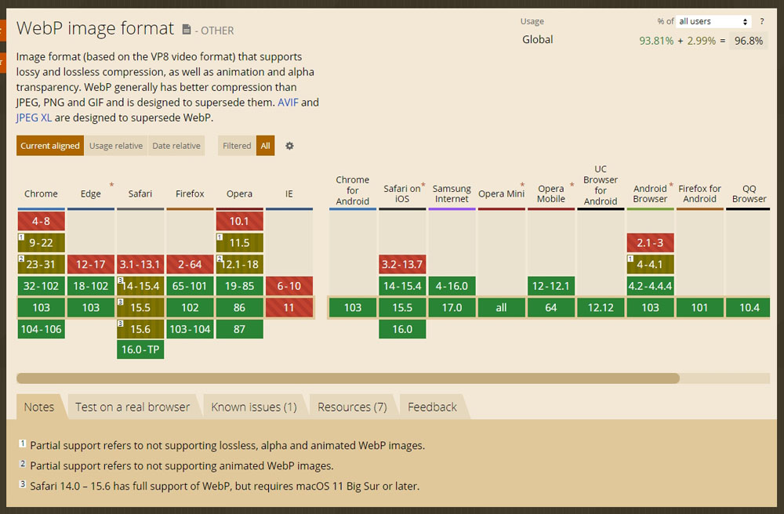
Task: Select the Safari 3.1-13.1 cell
Action: click(x=140, y=264)
